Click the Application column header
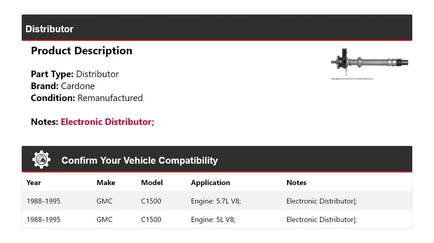 [210, 183]
